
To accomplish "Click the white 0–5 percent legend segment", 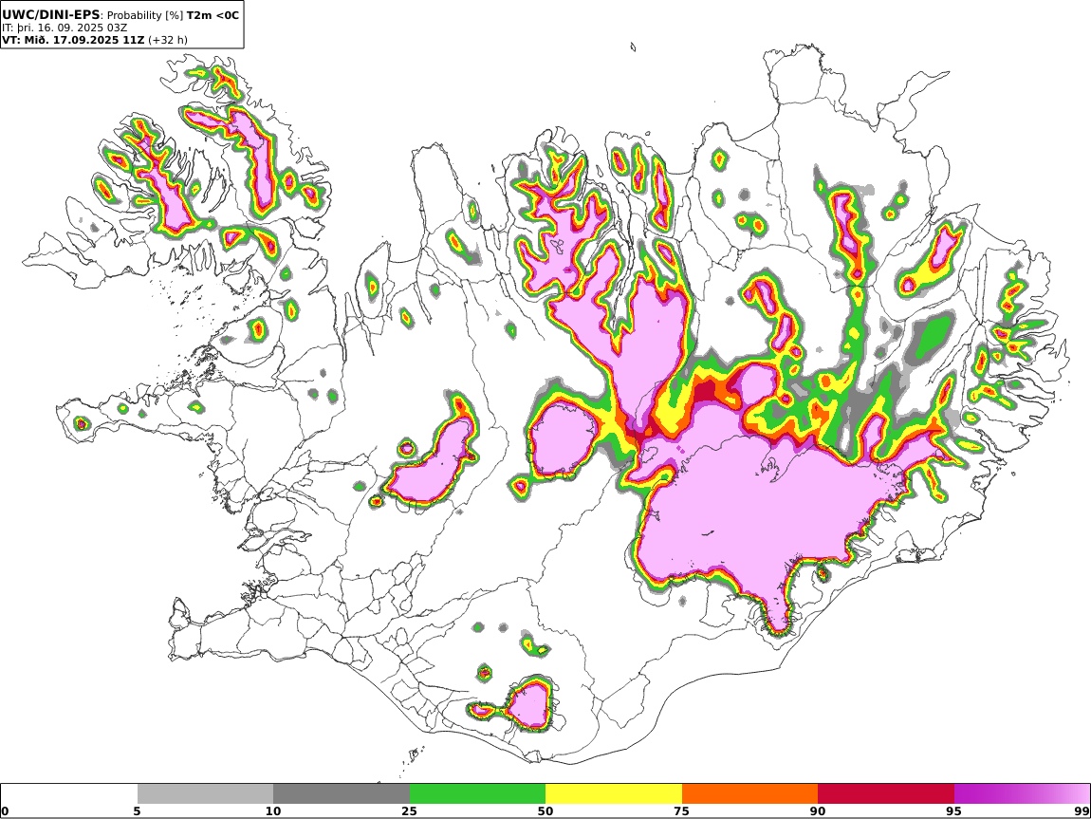I will [69, 793].
